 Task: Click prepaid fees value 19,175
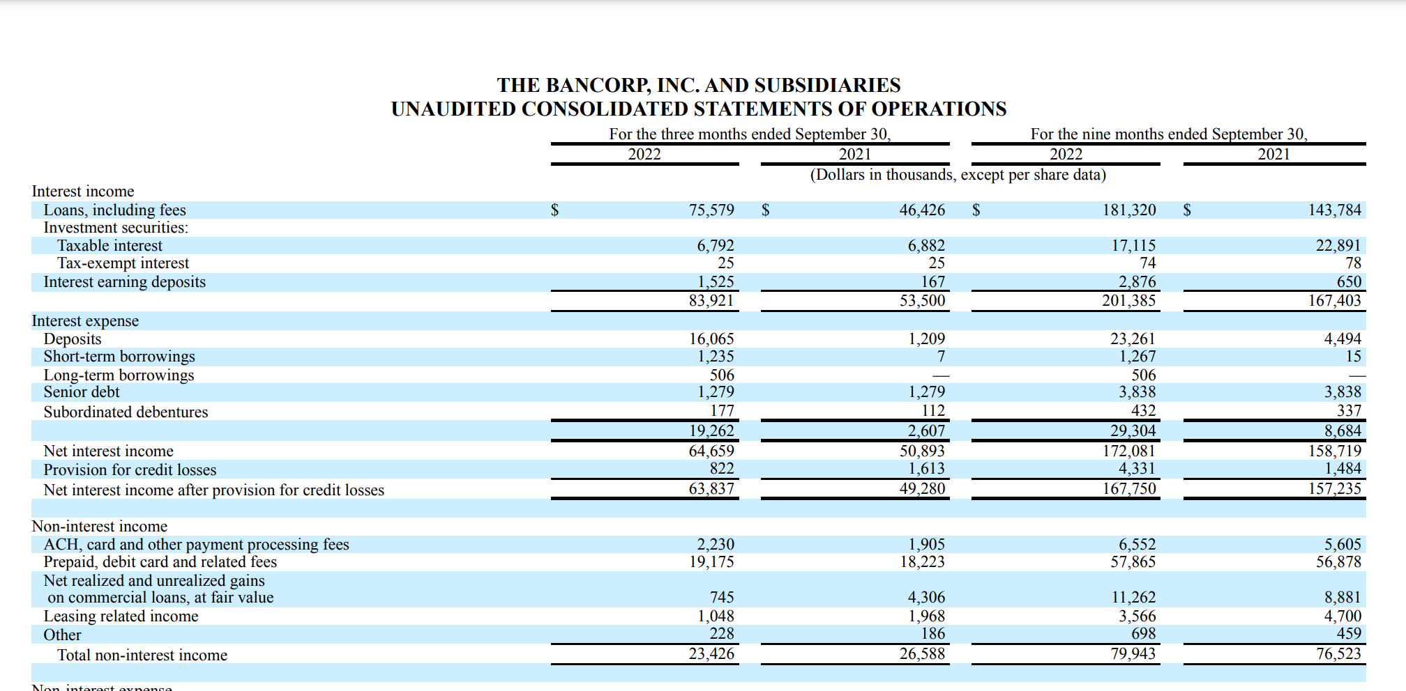[x=711, y=561]
